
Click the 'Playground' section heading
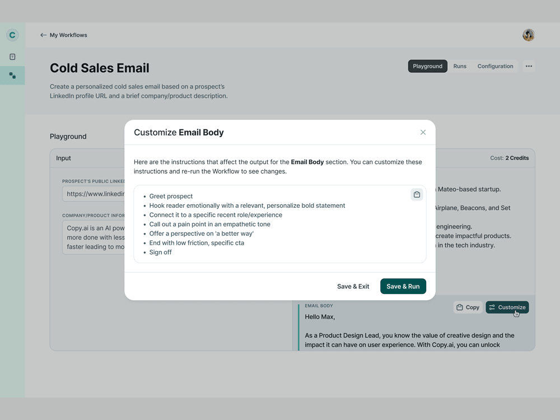point(68,137)
